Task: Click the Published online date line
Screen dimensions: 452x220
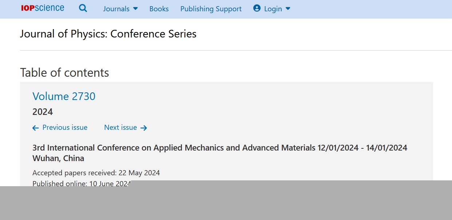Action: tap(81, 183)
